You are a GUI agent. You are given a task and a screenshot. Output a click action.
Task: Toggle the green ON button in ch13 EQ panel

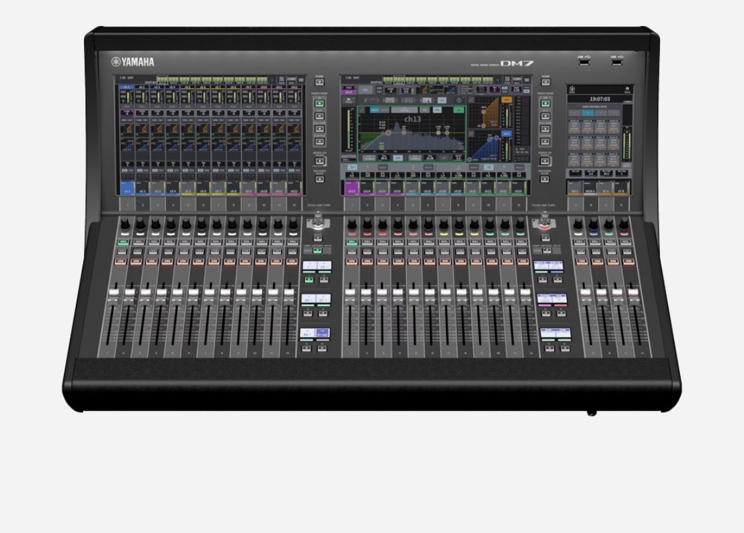458,110
